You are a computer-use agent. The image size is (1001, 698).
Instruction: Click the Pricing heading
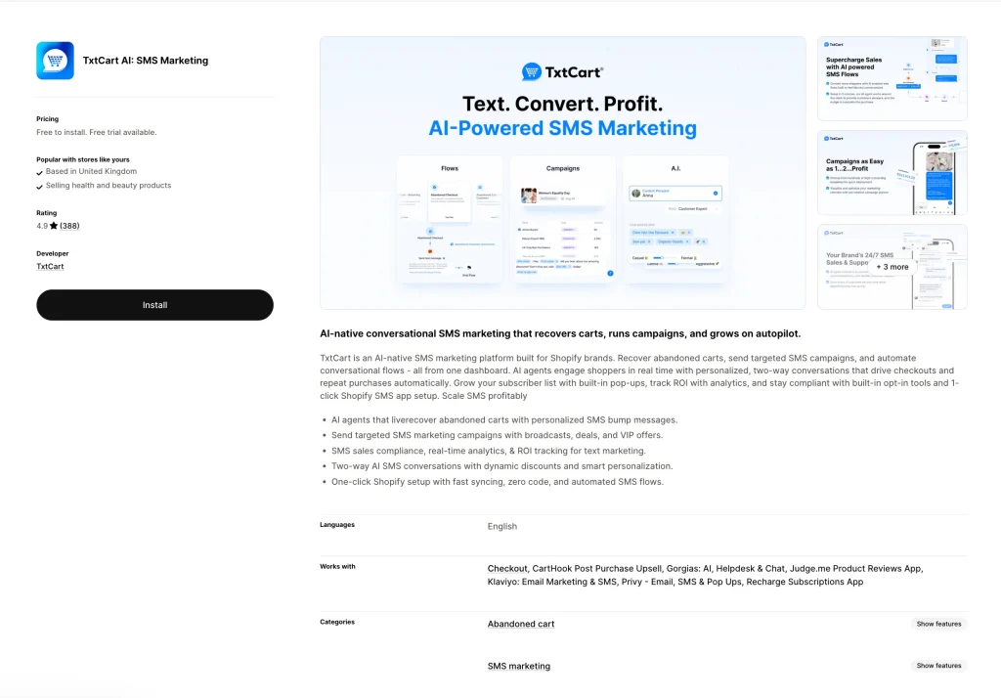click(x=47, y=119)
